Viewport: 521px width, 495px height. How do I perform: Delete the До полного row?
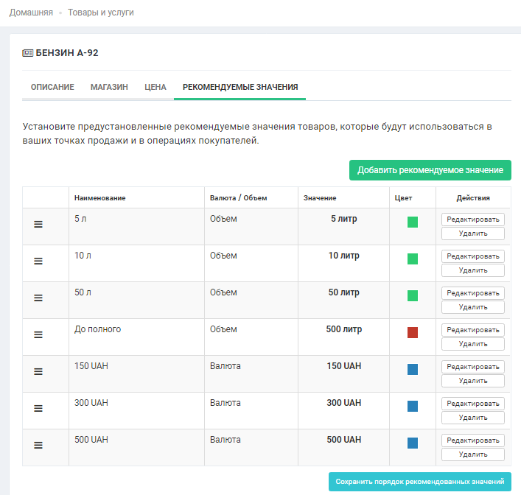pyautogui.click(x=473, y=344)
